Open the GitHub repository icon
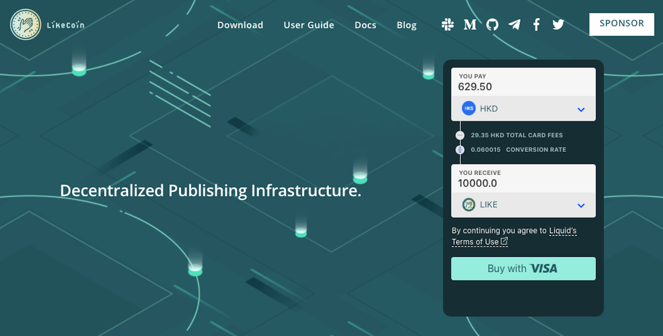663x336 pixels. [x=492, y=24]
